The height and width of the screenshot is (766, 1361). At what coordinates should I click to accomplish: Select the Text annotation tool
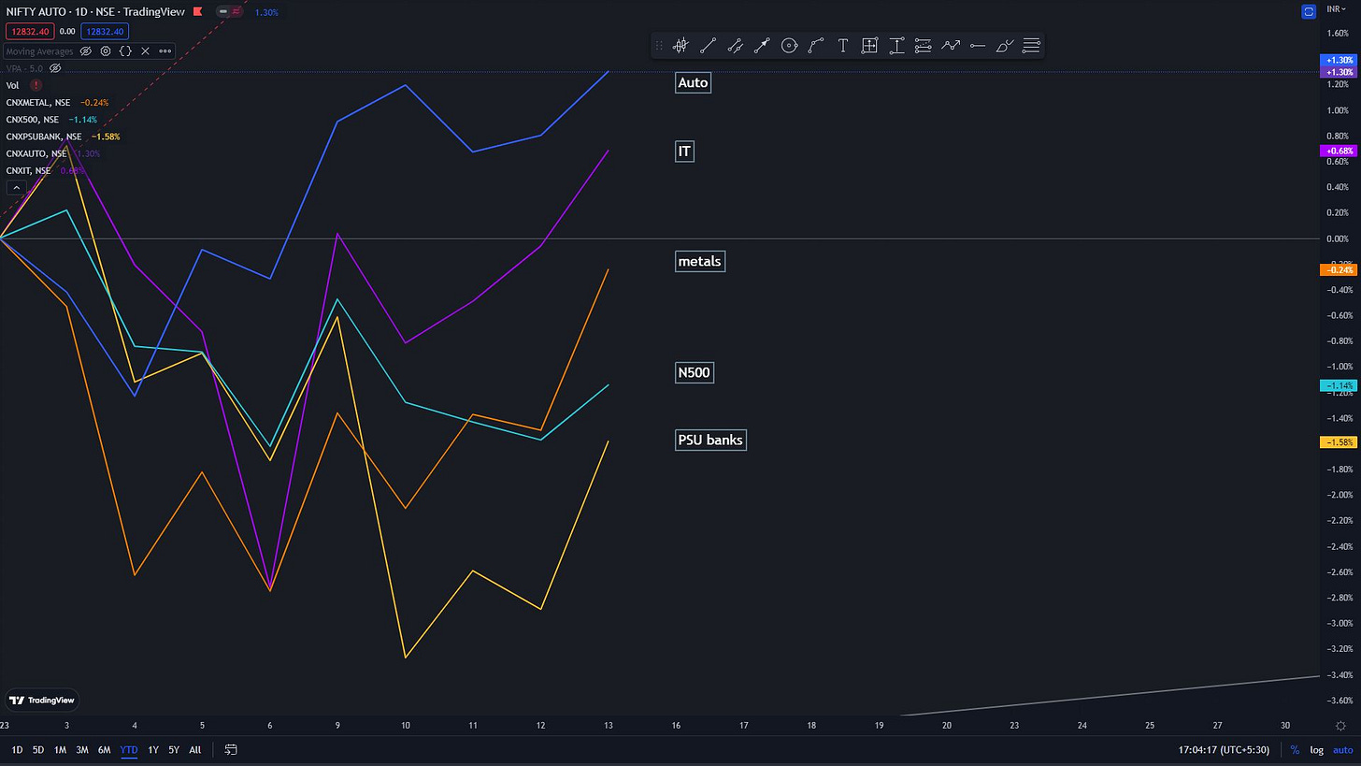[x=842, y=45]
